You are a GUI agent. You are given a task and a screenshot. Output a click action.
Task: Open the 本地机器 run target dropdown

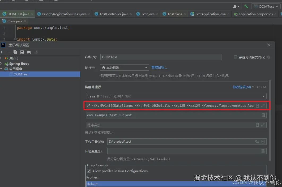point(147,67)
